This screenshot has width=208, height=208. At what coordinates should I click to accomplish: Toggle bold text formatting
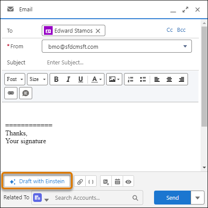56,79
